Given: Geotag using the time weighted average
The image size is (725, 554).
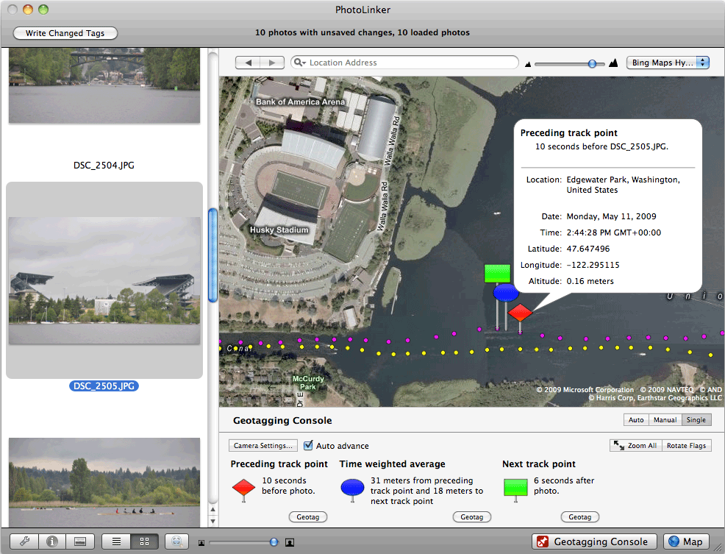Looking at the screenshot, I should (x=471, y=516).
